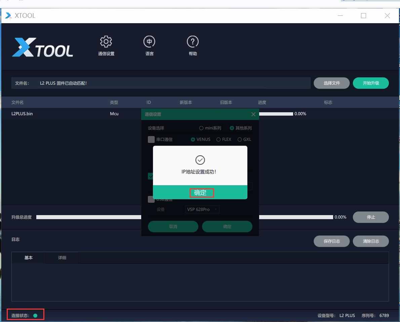The height and width of the screenshot is (322, 400).
Task: Expand the VSP 628Pro device dropdown
Action: [202, 209]
